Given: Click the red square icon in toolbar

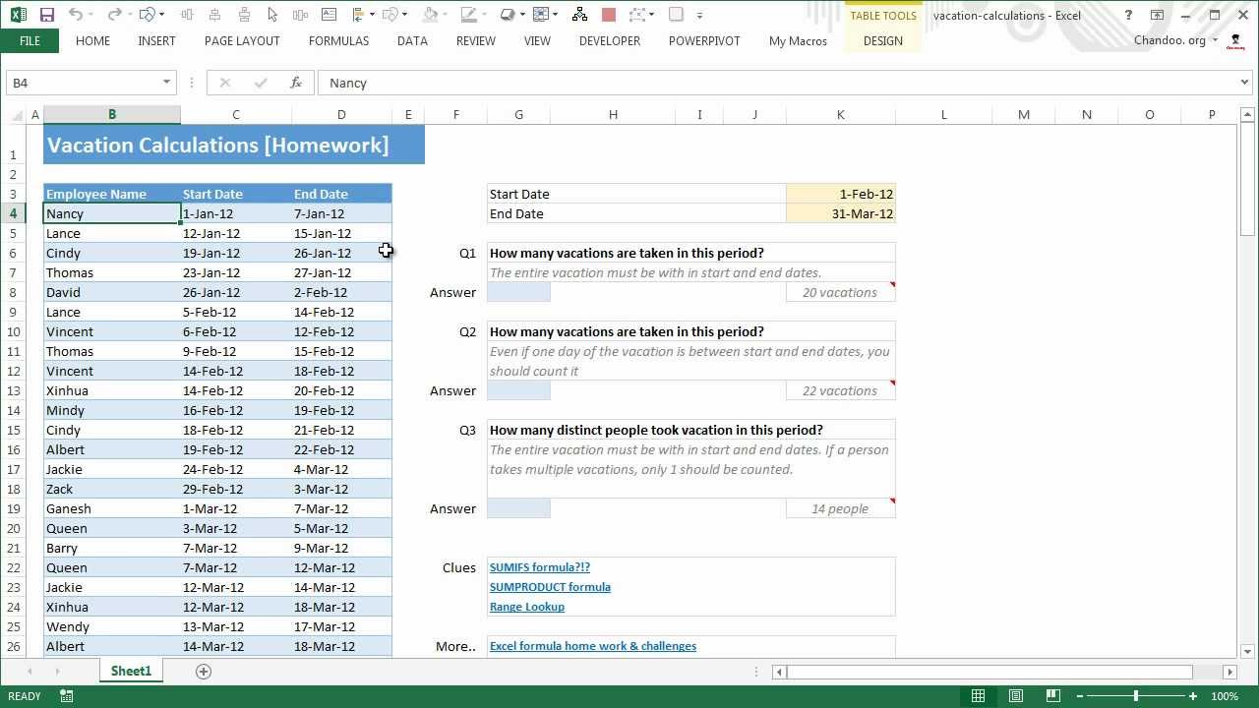Looking at the screenshot, I should click(x=609, y=15).
